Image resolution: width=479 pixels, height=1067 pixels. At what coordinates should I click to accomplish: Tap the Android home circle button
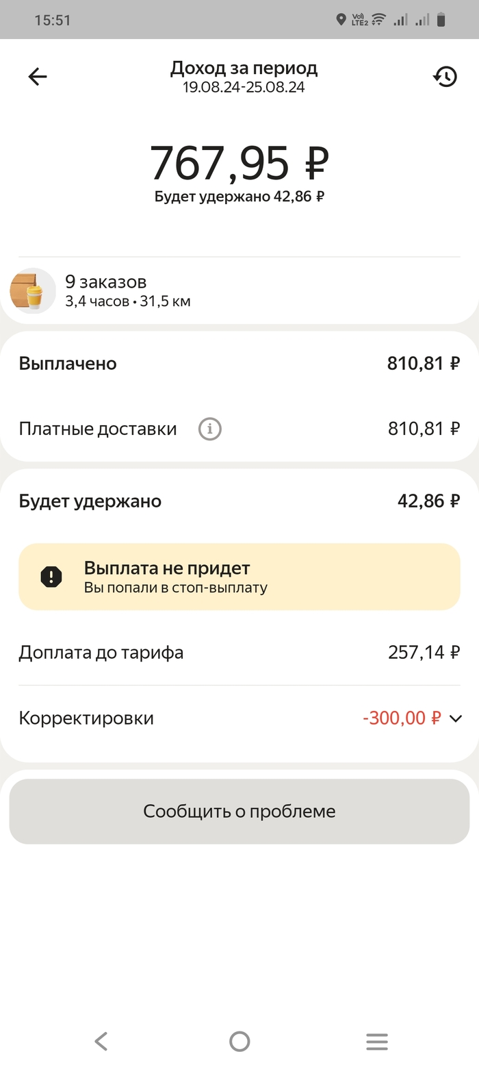pos(239,1042)
